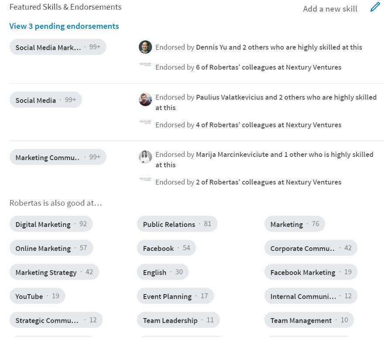Click Nextury Ventures logo beside 6 colleagues
Screen dimensions: 384x349
[x=145, y=65]
